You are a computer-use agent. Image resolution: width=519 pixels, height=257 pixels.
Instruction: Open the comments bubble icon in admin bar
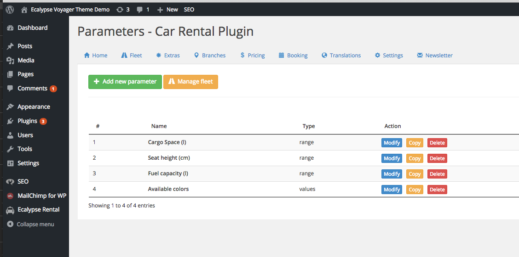coord(140,10)
